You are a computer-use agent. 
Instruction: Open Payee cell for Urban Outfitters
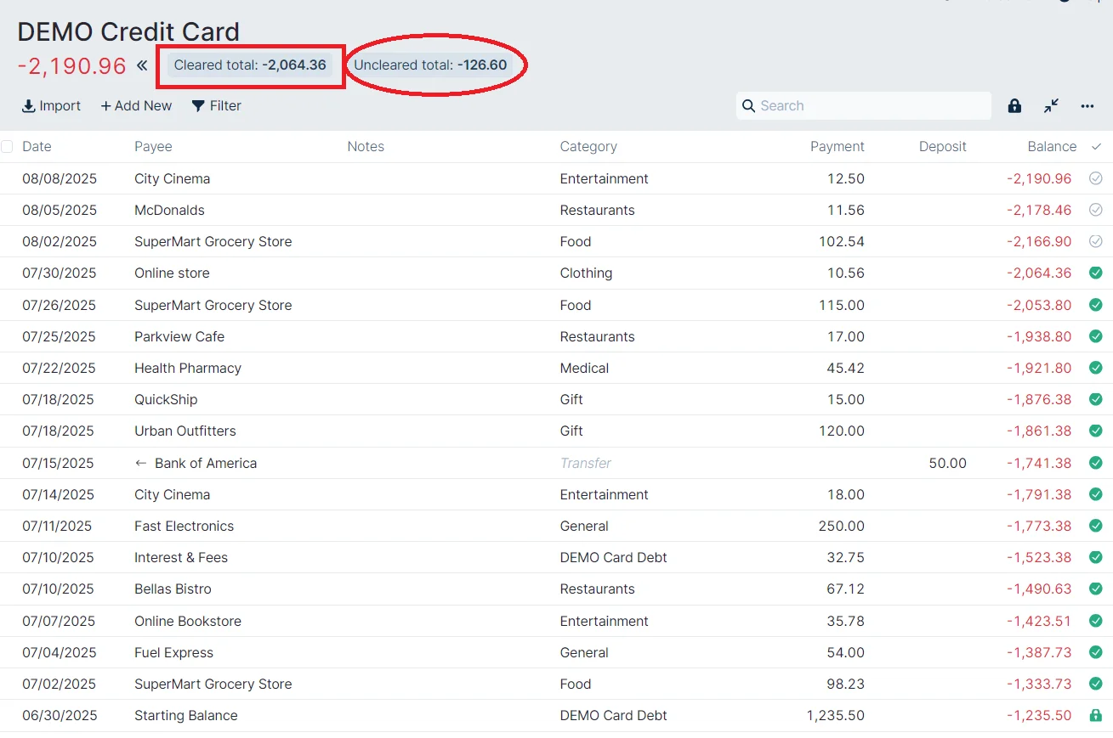185,431
